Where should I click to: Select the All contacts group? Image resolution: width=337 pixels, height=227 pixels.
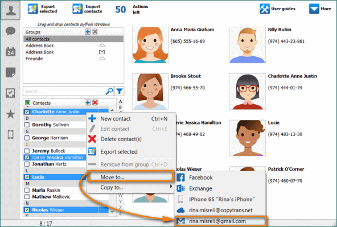click(x=73, y=39)
